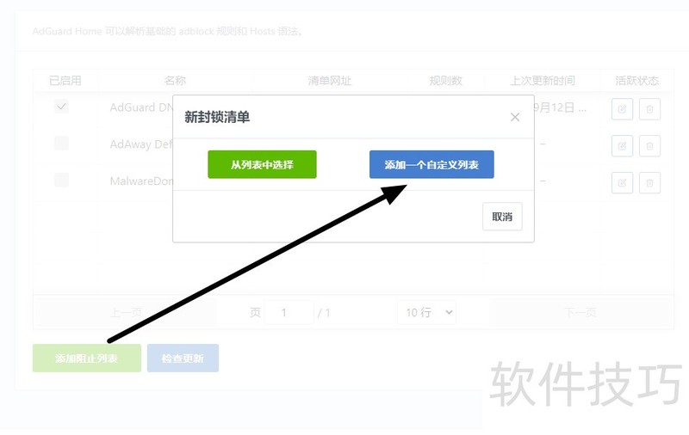This screenshot has width=689, height=435.
Task: Click the 检查更新 button
Action: click(x=183, y=358)
